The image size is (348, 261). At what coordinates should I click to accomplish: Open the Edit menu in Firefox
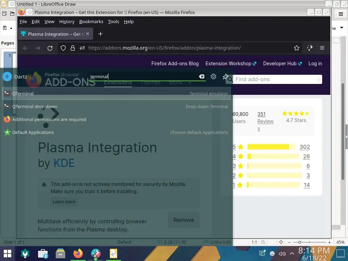35,21
